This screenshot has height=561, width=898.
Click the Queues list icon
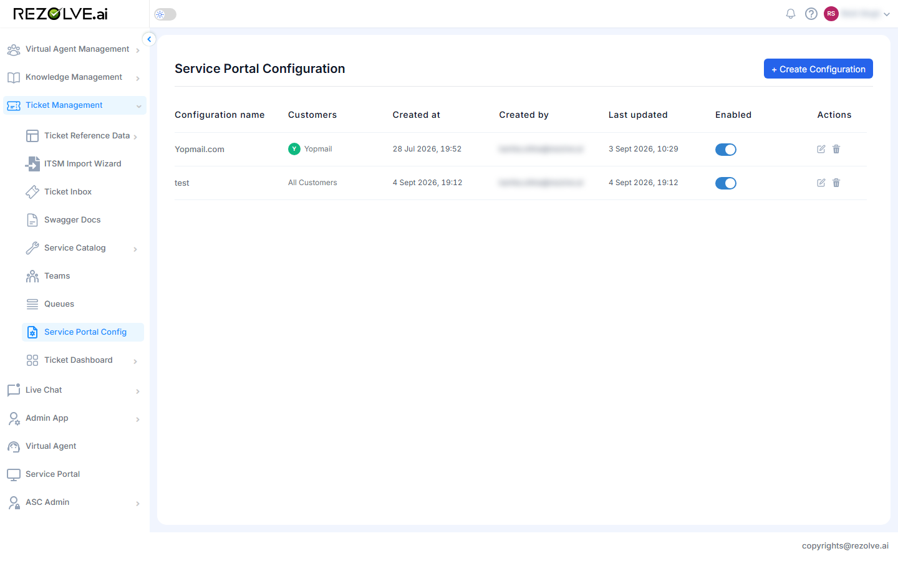tap(32, 304)
